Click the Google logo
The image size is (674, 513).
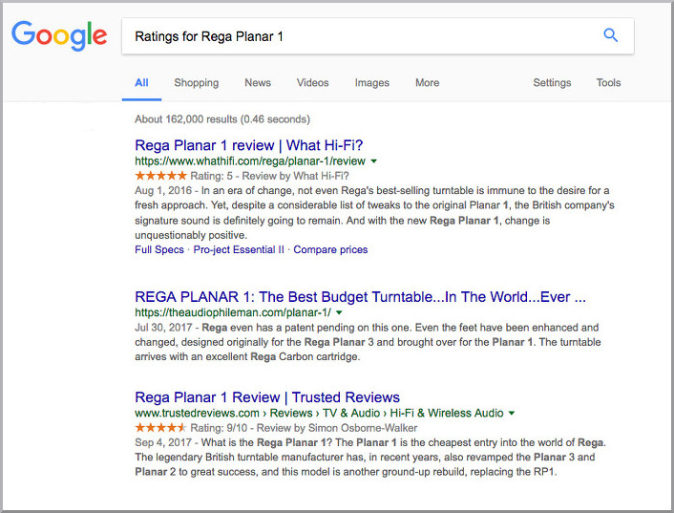pos(59,36)
